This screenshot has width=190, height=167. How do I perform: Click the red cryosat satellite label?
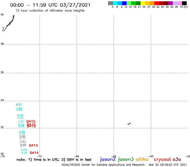point(163,159)
